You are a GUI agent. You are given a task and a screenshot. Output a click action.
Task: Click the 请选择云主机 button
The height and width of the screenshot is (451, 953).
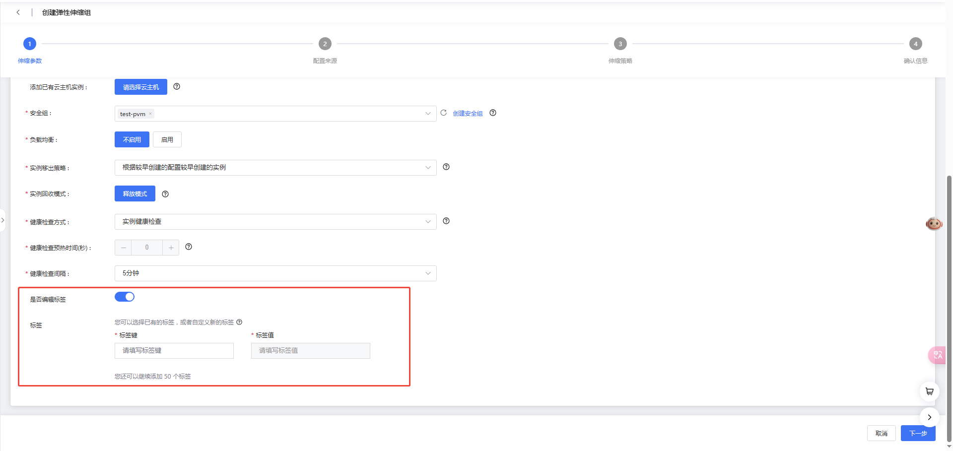pos(141,87)
